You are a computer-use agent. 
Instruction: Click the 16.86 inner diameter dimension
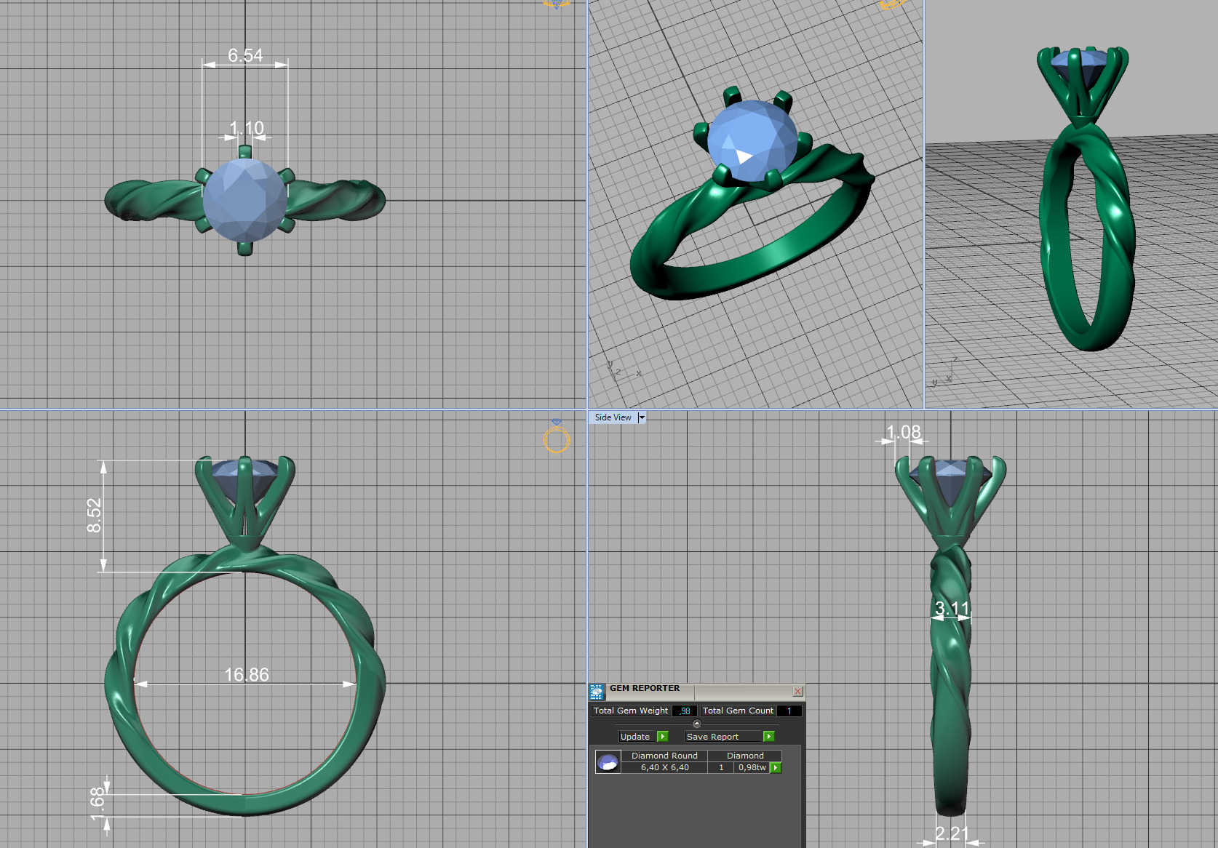tap(246, 675)
